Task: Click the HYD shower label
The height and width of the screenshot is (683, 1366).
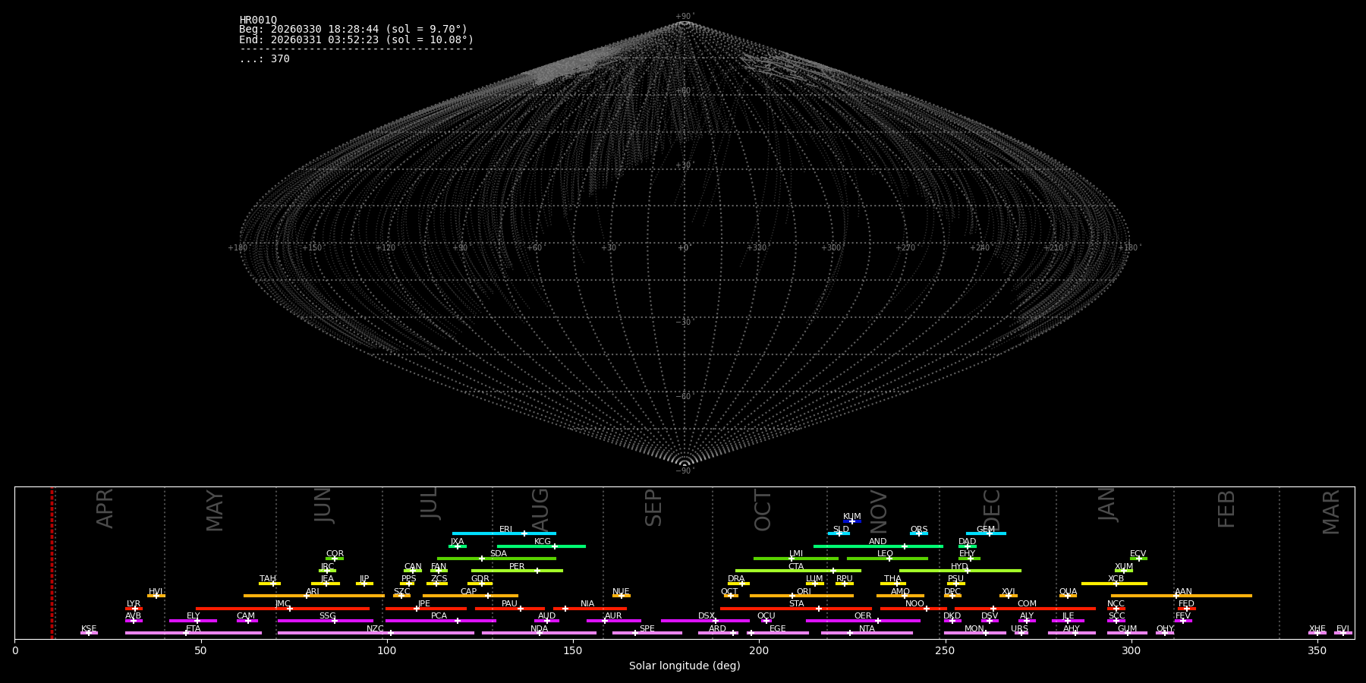Action: [960, 567]
